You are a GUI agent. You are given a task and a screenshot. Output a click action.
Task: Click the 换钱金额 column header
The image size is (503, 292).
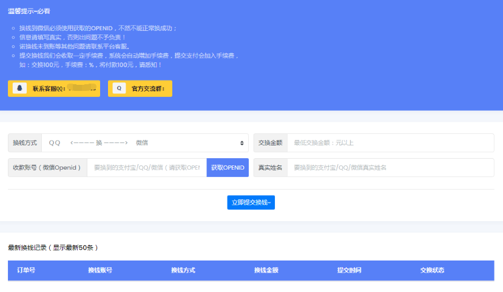click(x=266, y=270)
